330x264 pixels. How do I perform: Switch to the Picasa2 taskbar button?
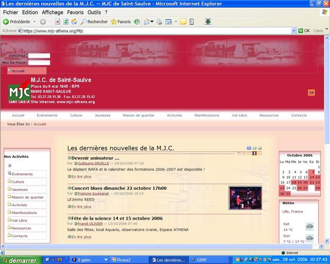129,260
